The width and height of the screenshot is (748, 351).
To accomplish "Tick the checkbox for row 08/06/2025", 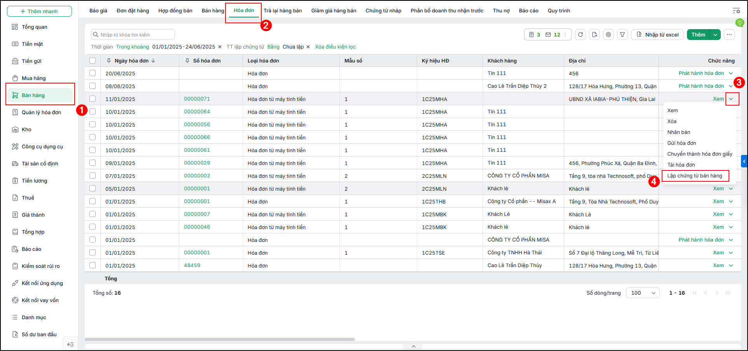I will [93, 86].
